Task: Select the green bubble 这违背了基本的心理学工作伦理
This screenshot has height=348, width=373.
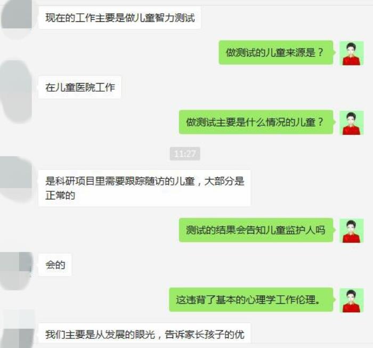Action: 251,300
